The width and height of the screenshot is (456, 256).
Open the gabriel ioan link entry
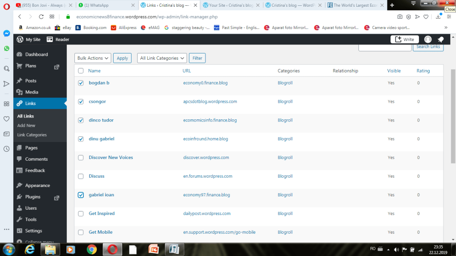(101, 195)
